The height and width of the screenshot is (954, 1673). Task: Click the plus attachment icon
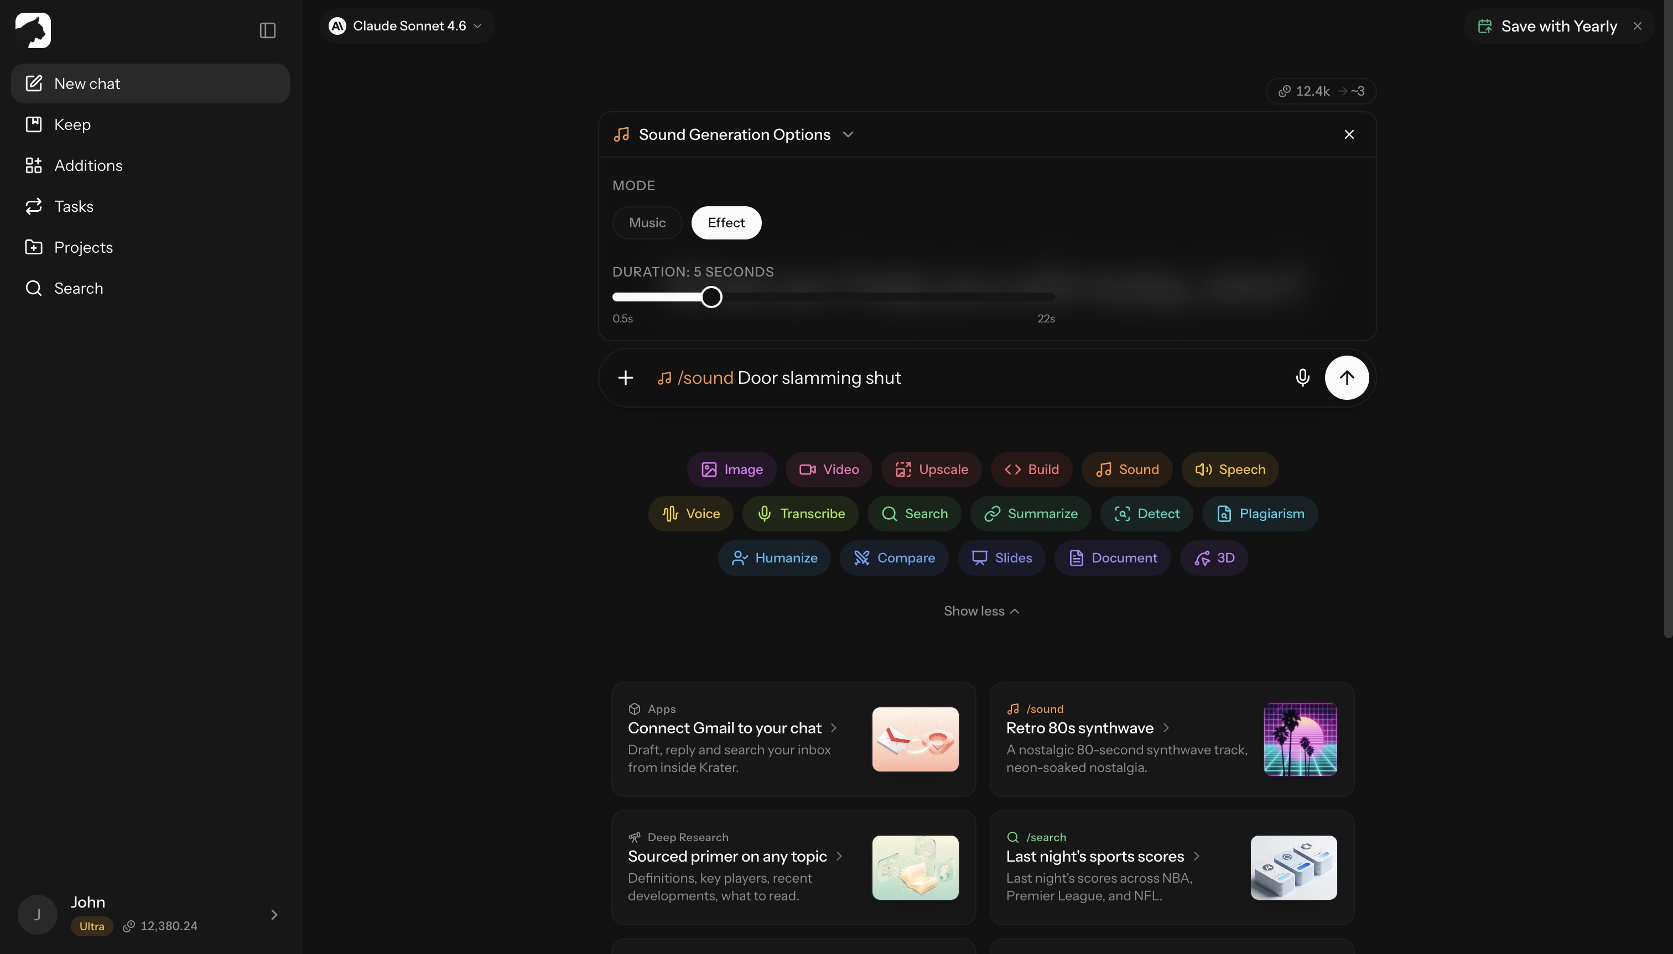tap(625, 377)
